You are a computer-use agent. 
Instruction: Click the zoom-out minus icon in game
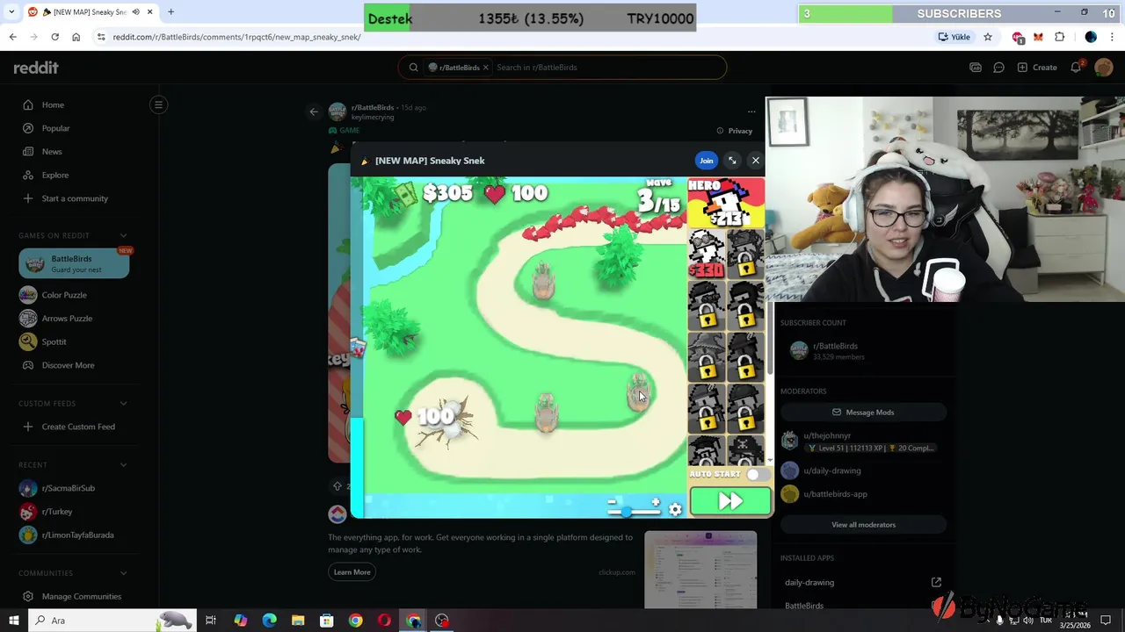pos(612,502)
